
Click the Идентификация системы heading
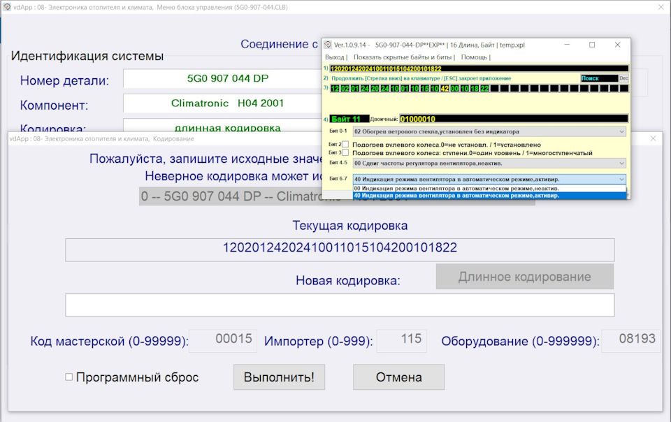pos(87,56)
